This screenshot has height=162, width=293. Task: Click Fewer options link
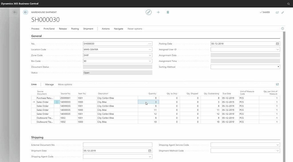click(135, 29)
